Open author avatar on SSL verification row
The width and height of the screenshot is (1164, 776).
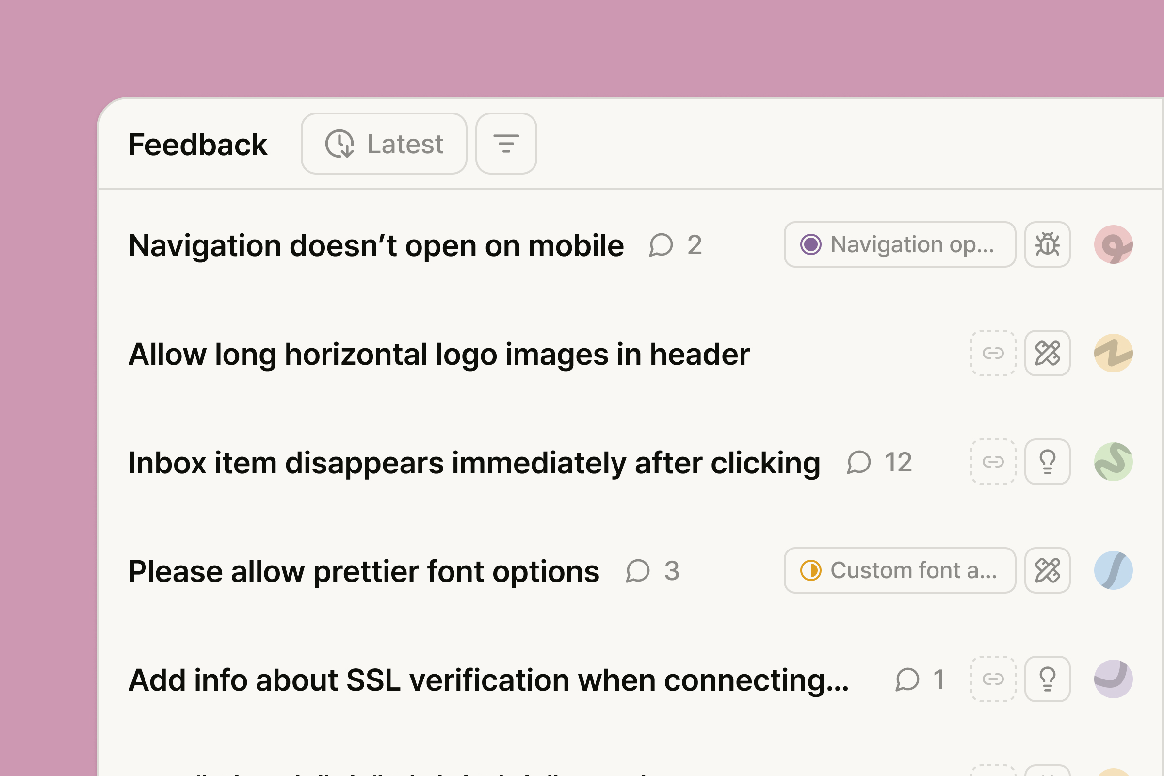click(1114, 679)
